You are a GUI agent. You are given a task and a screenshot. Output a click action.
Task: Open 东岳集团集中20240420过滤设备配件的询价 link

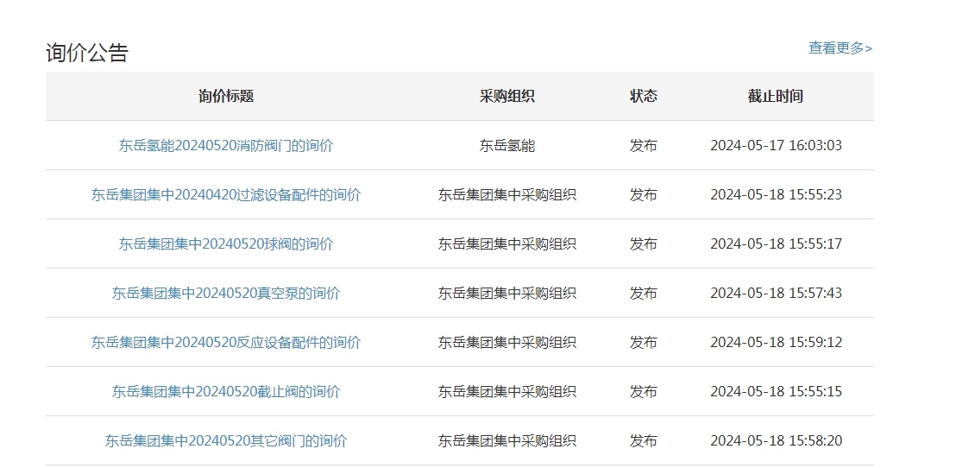226,195
